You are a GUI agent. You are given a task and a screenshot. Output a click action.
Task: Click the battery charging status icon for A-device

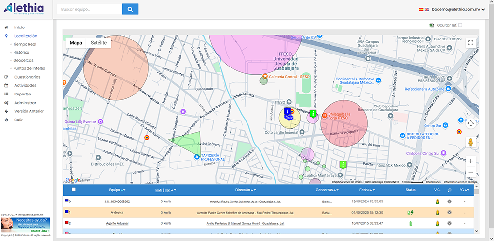click(x=411, y=213)
